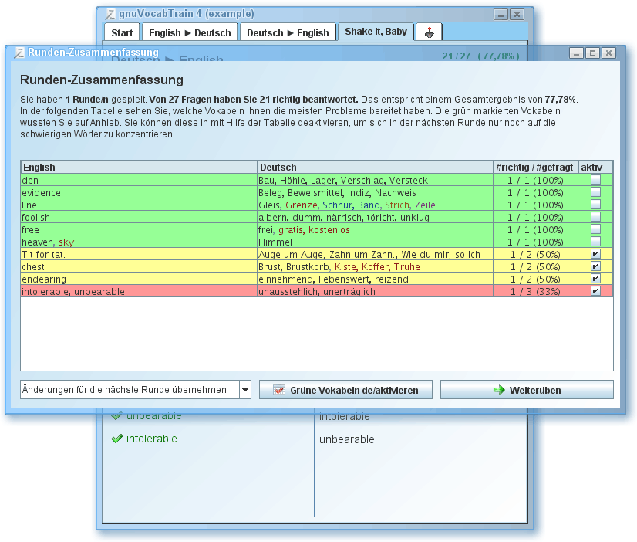Image resolution: width=637 pixels, height=542 pixels.
Task: Select the 'endearing' table cell
Action: click(139, 279)
